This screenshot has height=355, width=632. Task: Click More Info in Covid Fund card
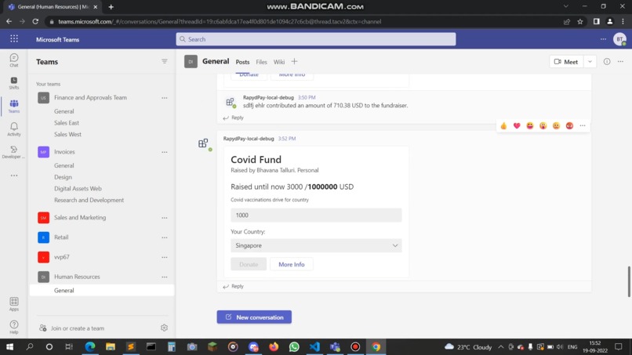pos(292,264)
